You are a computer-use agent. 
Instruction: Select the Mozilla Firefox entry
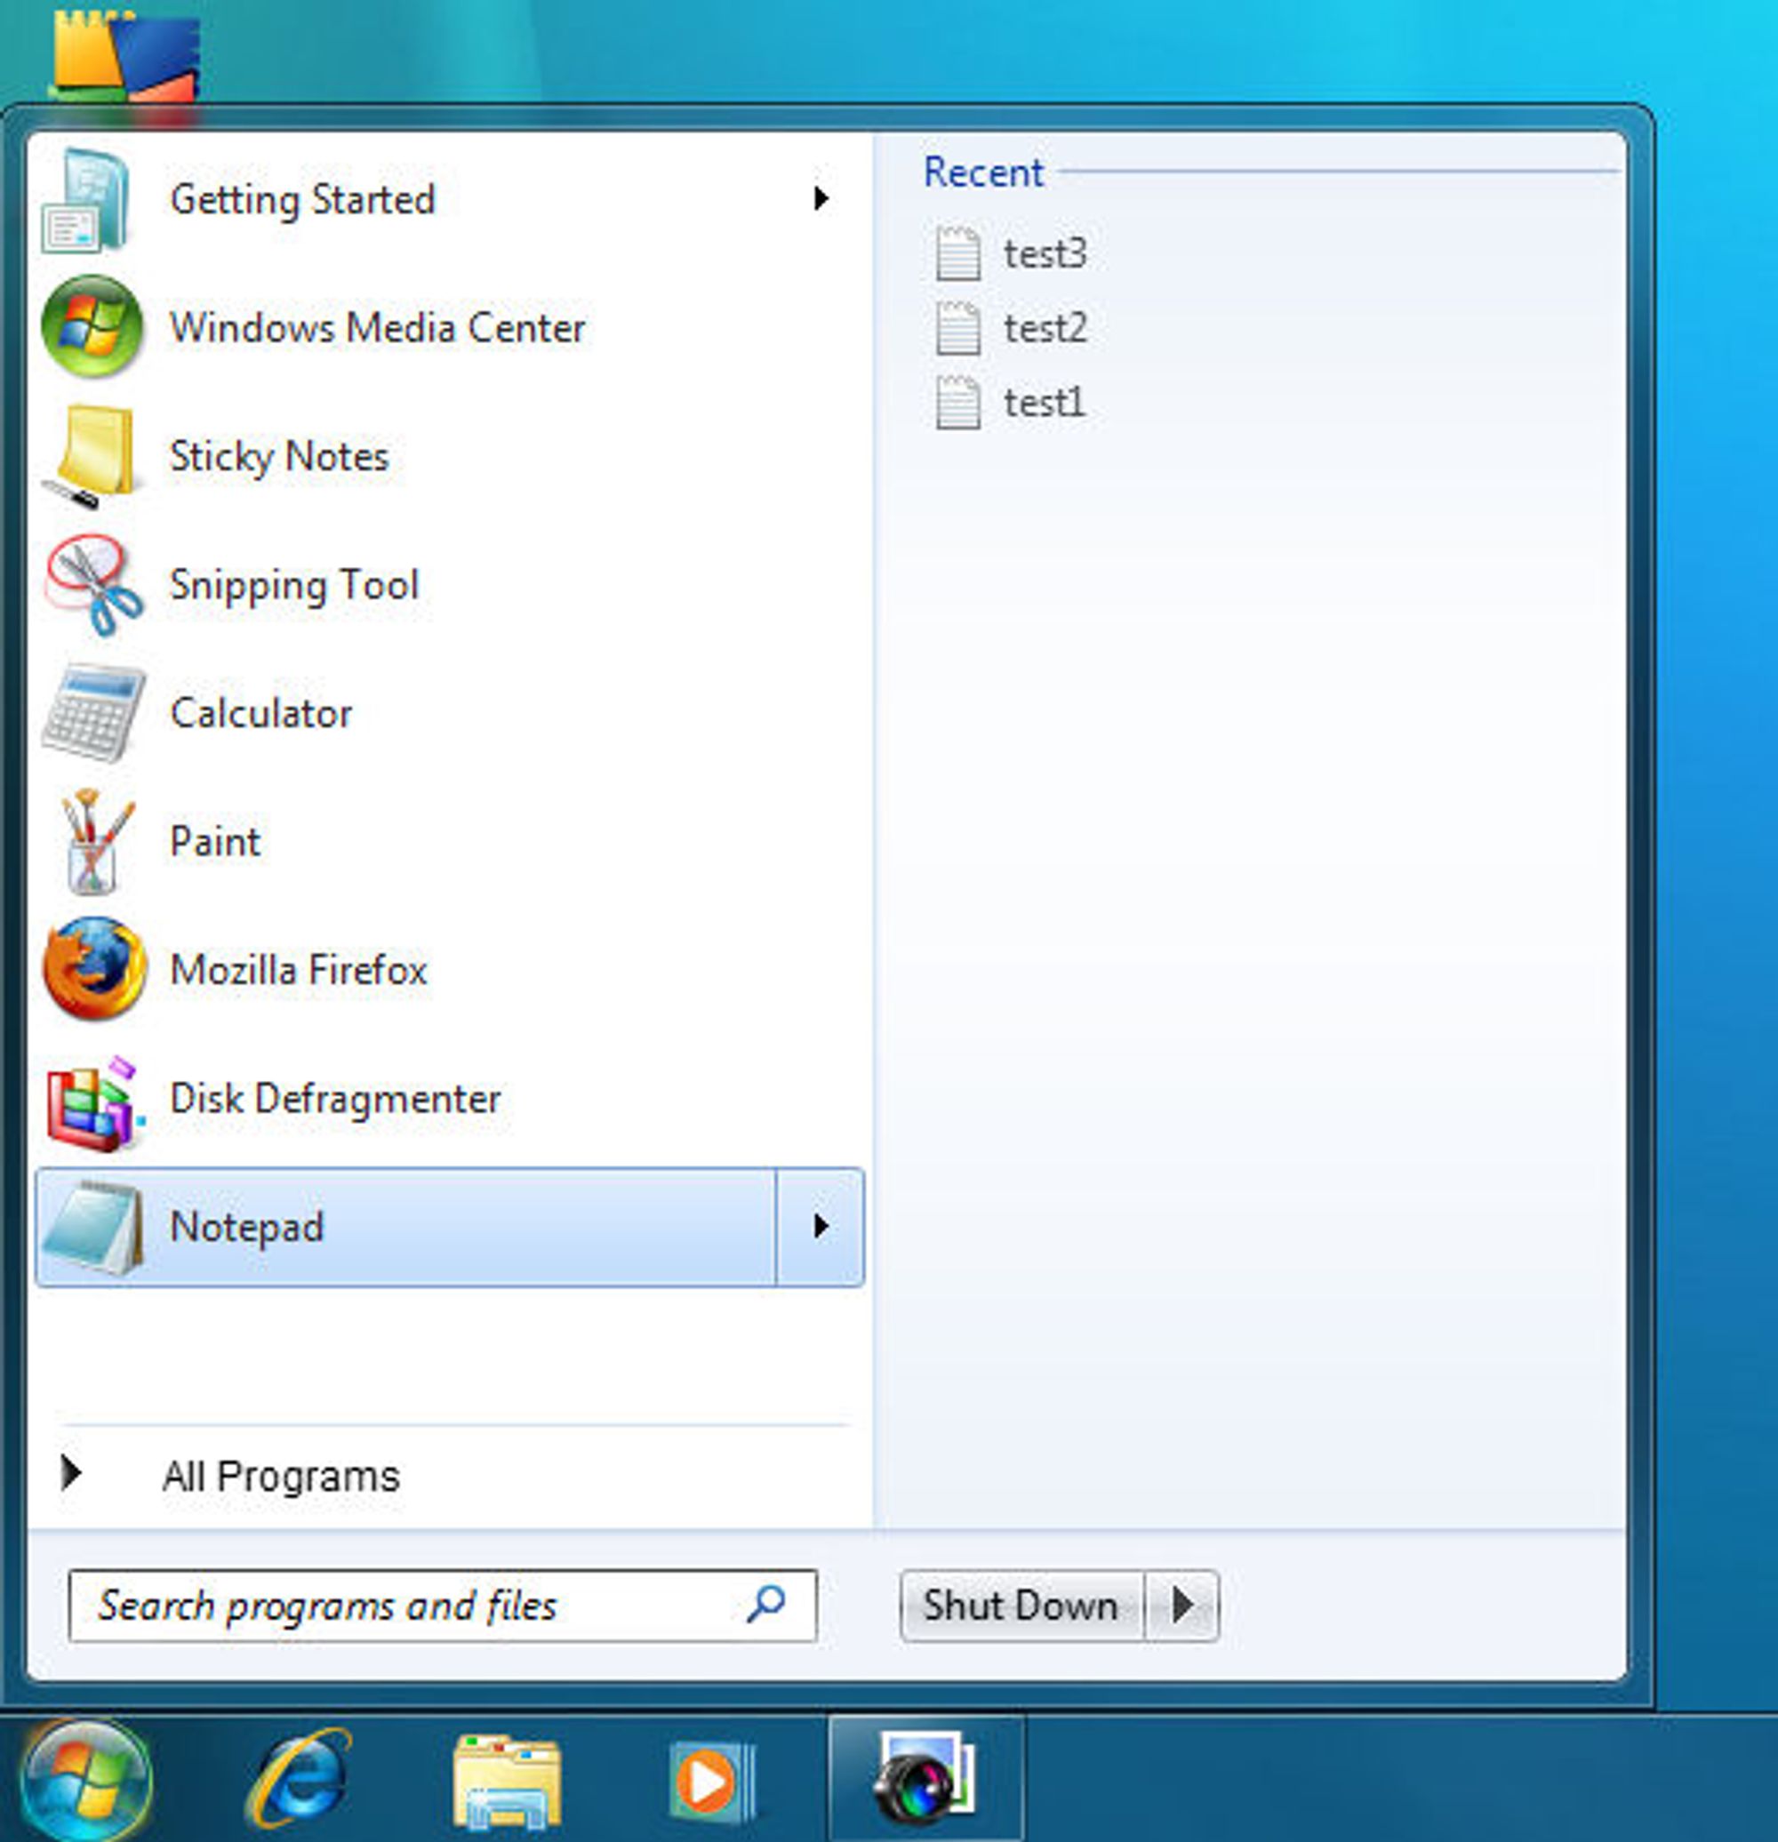pos(449,970)
